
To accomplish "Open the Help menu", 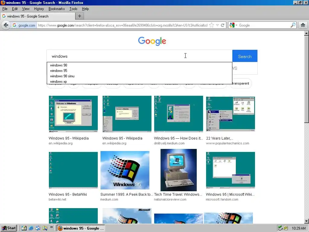I will 85,9.
